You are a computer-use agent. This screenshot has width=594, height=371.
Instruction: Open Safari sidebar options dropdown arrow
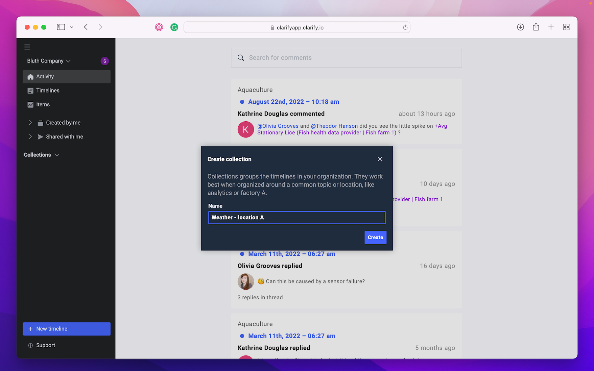(72, 27)
